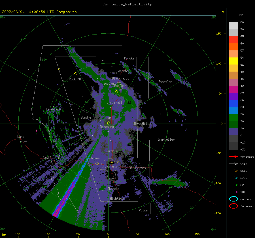Click the cyan current ellipse icon
This screenshot has height=238, width=255.
pyautogui.click(x=233, y=199)
